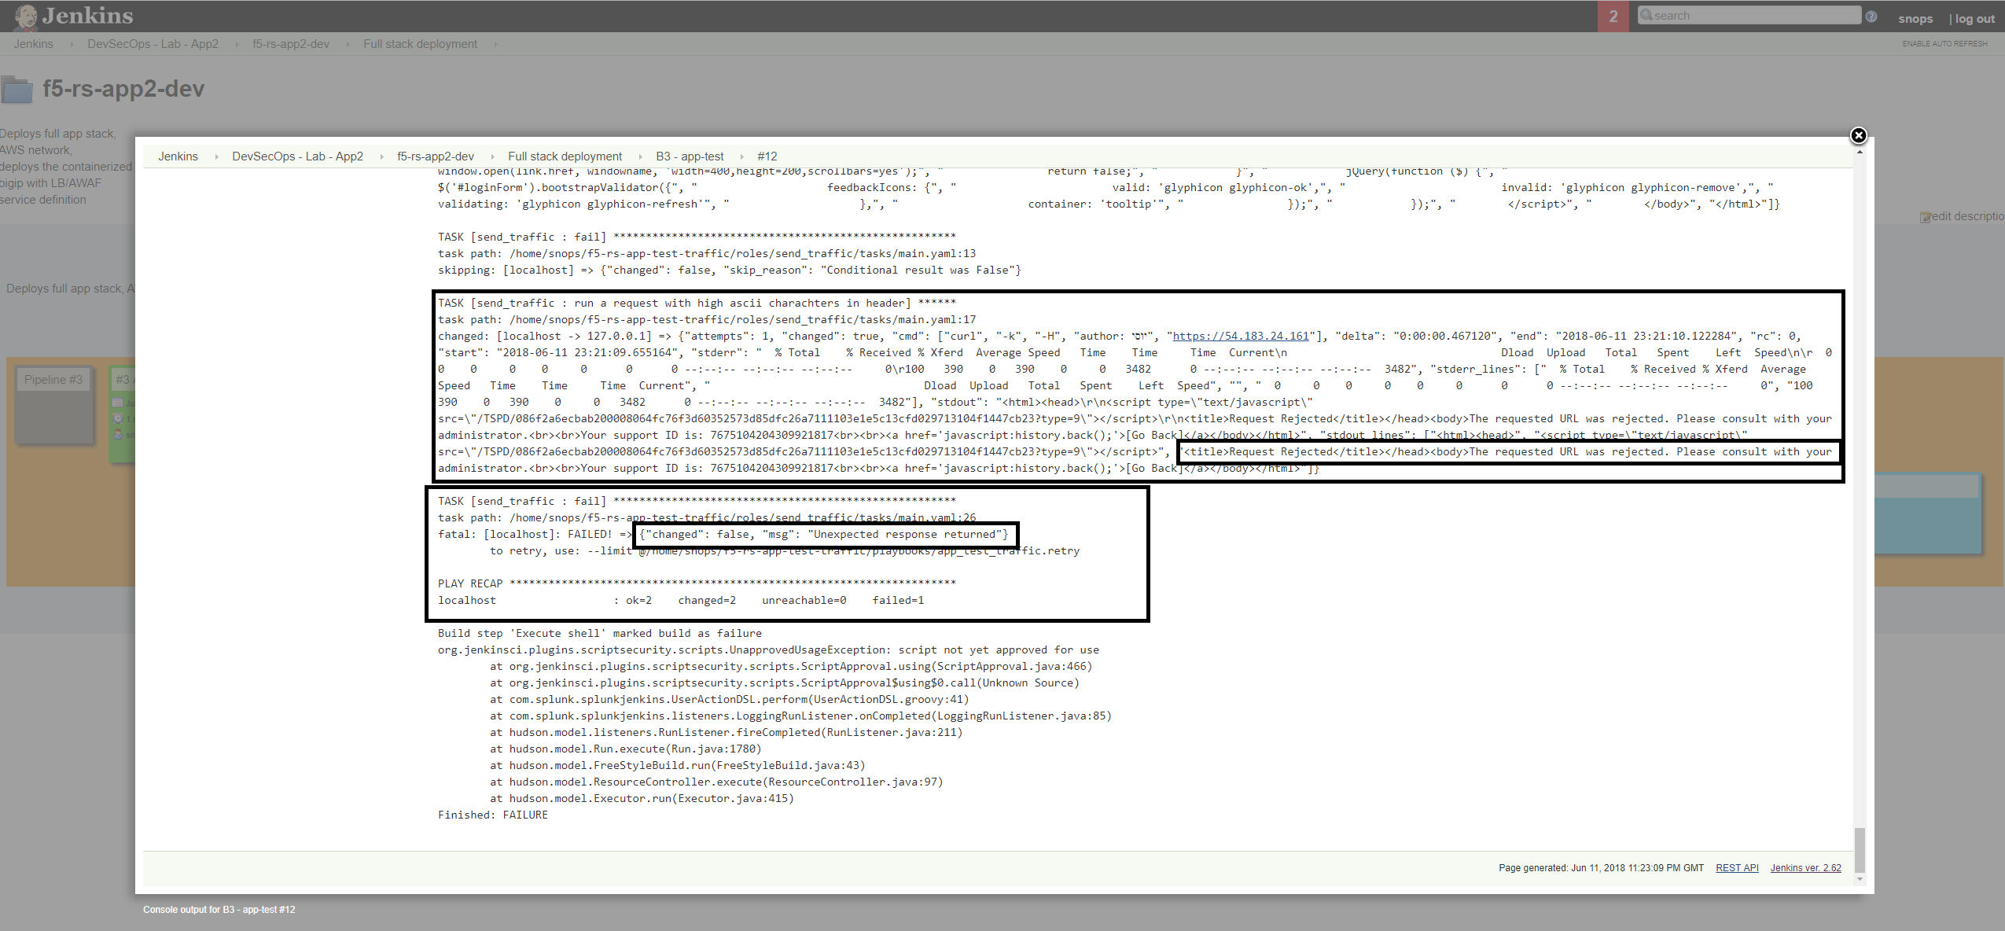Expand arrow after Full stack deployment background breadcrumb

(x=495, y=44)
